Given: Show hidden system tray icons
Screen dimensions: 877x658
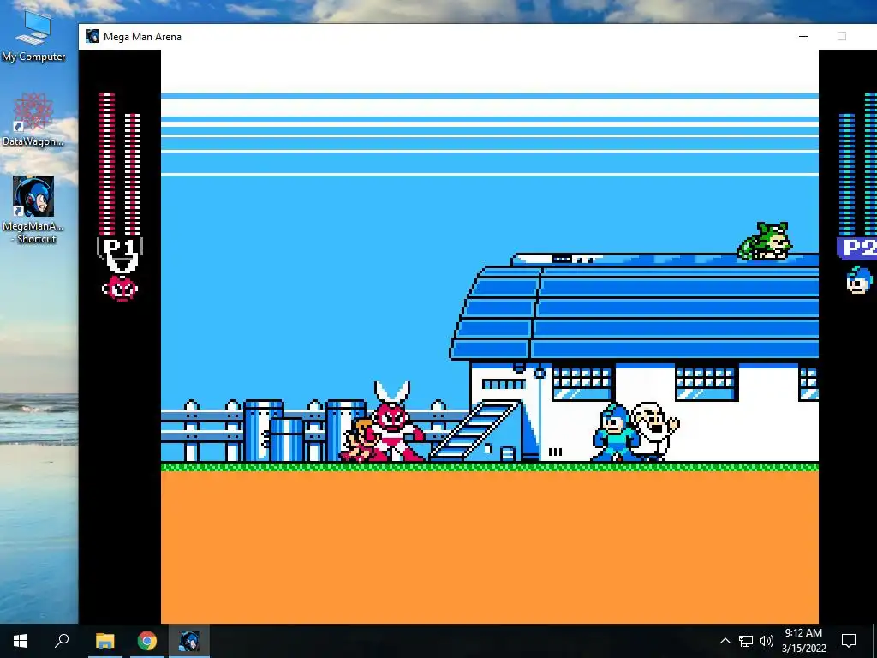Looking at the screenshot, I should [x=725, y=641].
